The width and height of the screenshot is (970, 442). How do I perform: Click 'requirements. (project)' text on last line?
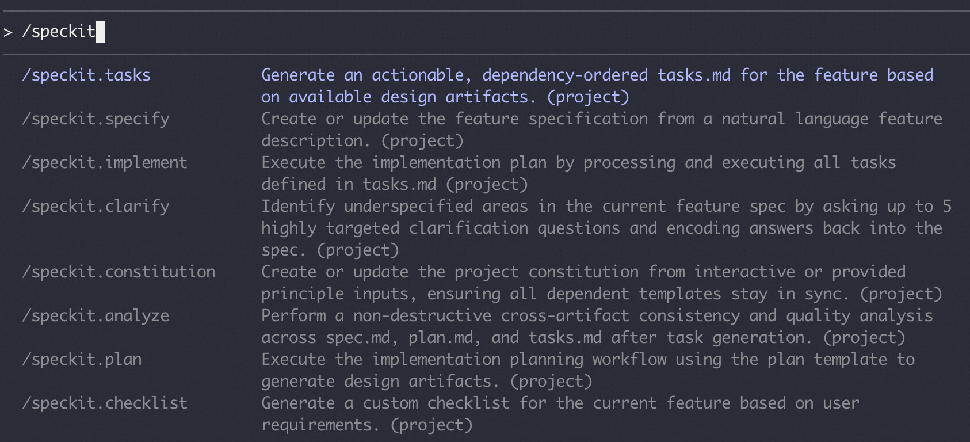point(366,425)
